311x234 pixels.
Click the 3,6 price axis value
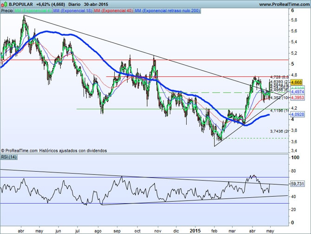294,141
